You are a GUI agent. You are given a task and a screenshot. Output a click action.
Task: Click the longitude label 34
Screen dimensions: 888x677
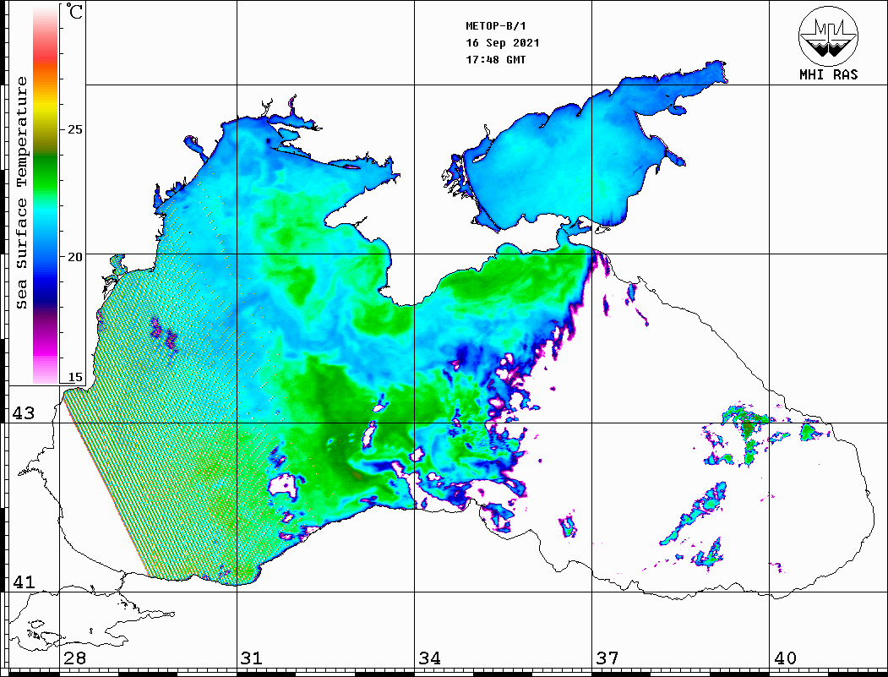pyautogui.click(x=430, y=658)
